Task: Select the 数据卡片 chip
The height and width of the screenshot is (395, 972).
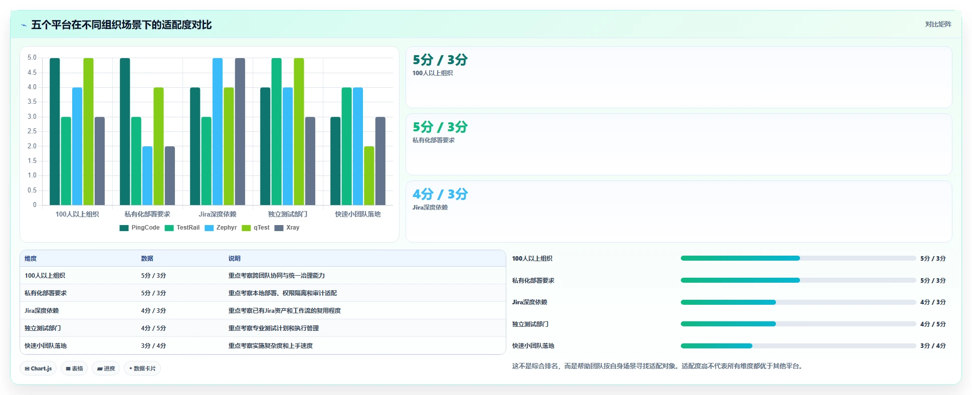Action: (x=142, y=368)
